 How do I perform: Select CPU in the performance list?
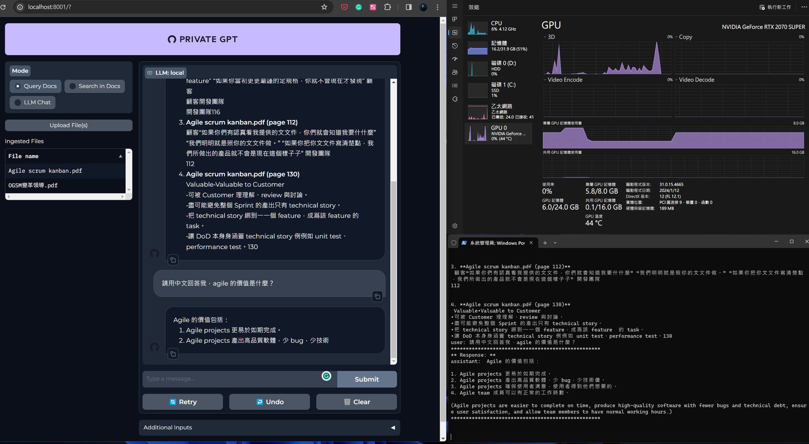[x=499, y=28]
